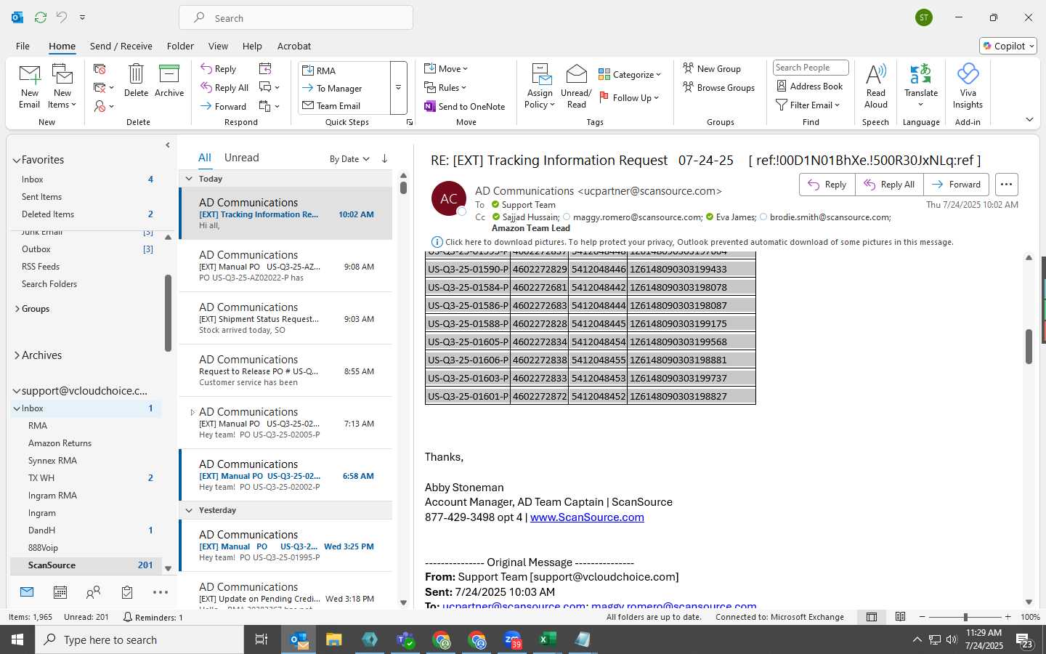Toggle sort order arrow in message list
Screen dimensions: 1046x654
[x=384, y=158]
